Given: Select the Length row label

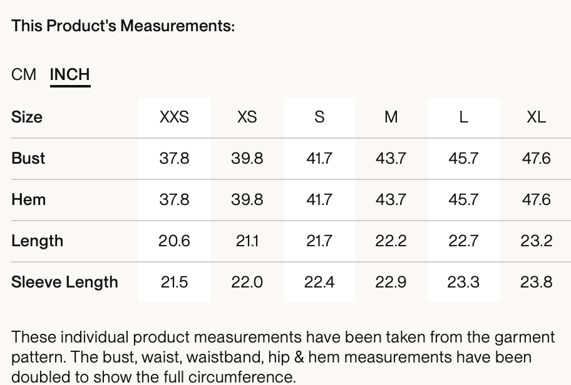Looking at the screenshot, I should (37, 241).
